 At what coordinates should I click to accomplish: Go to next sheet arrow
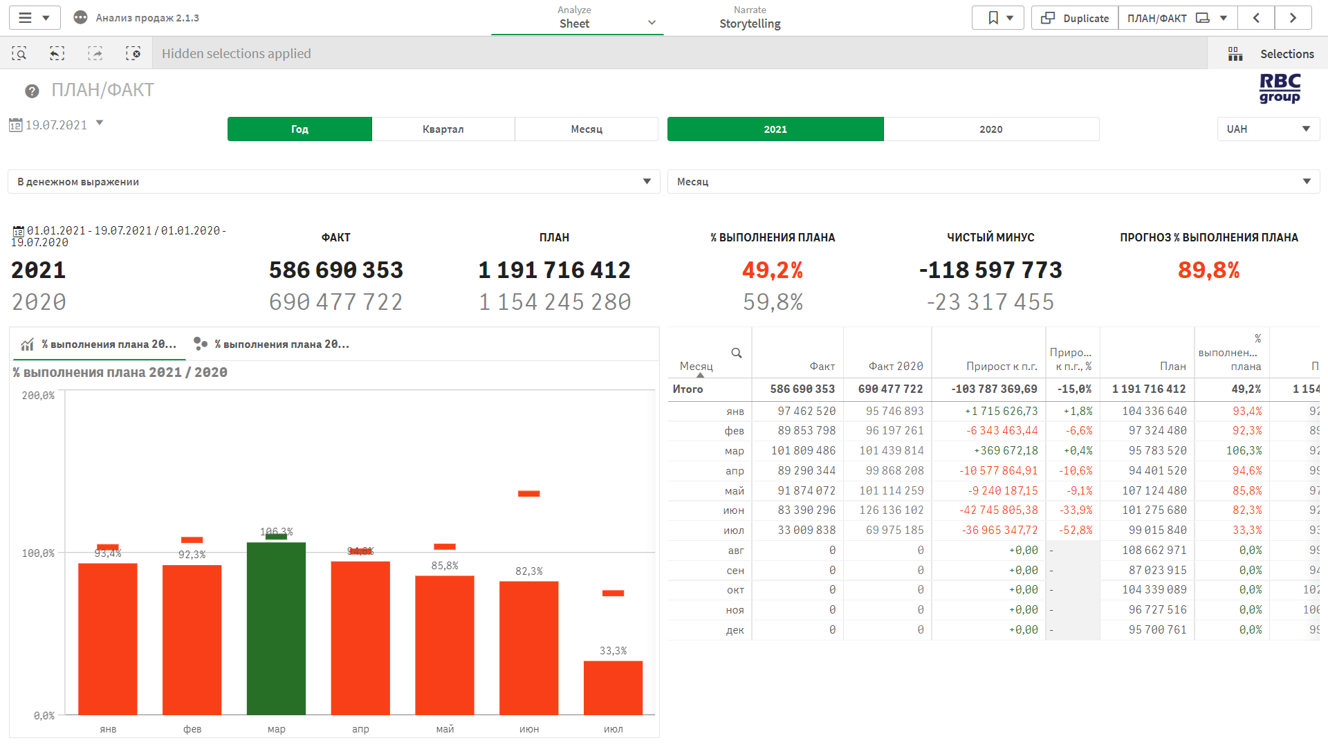(x=1292, y=18)
